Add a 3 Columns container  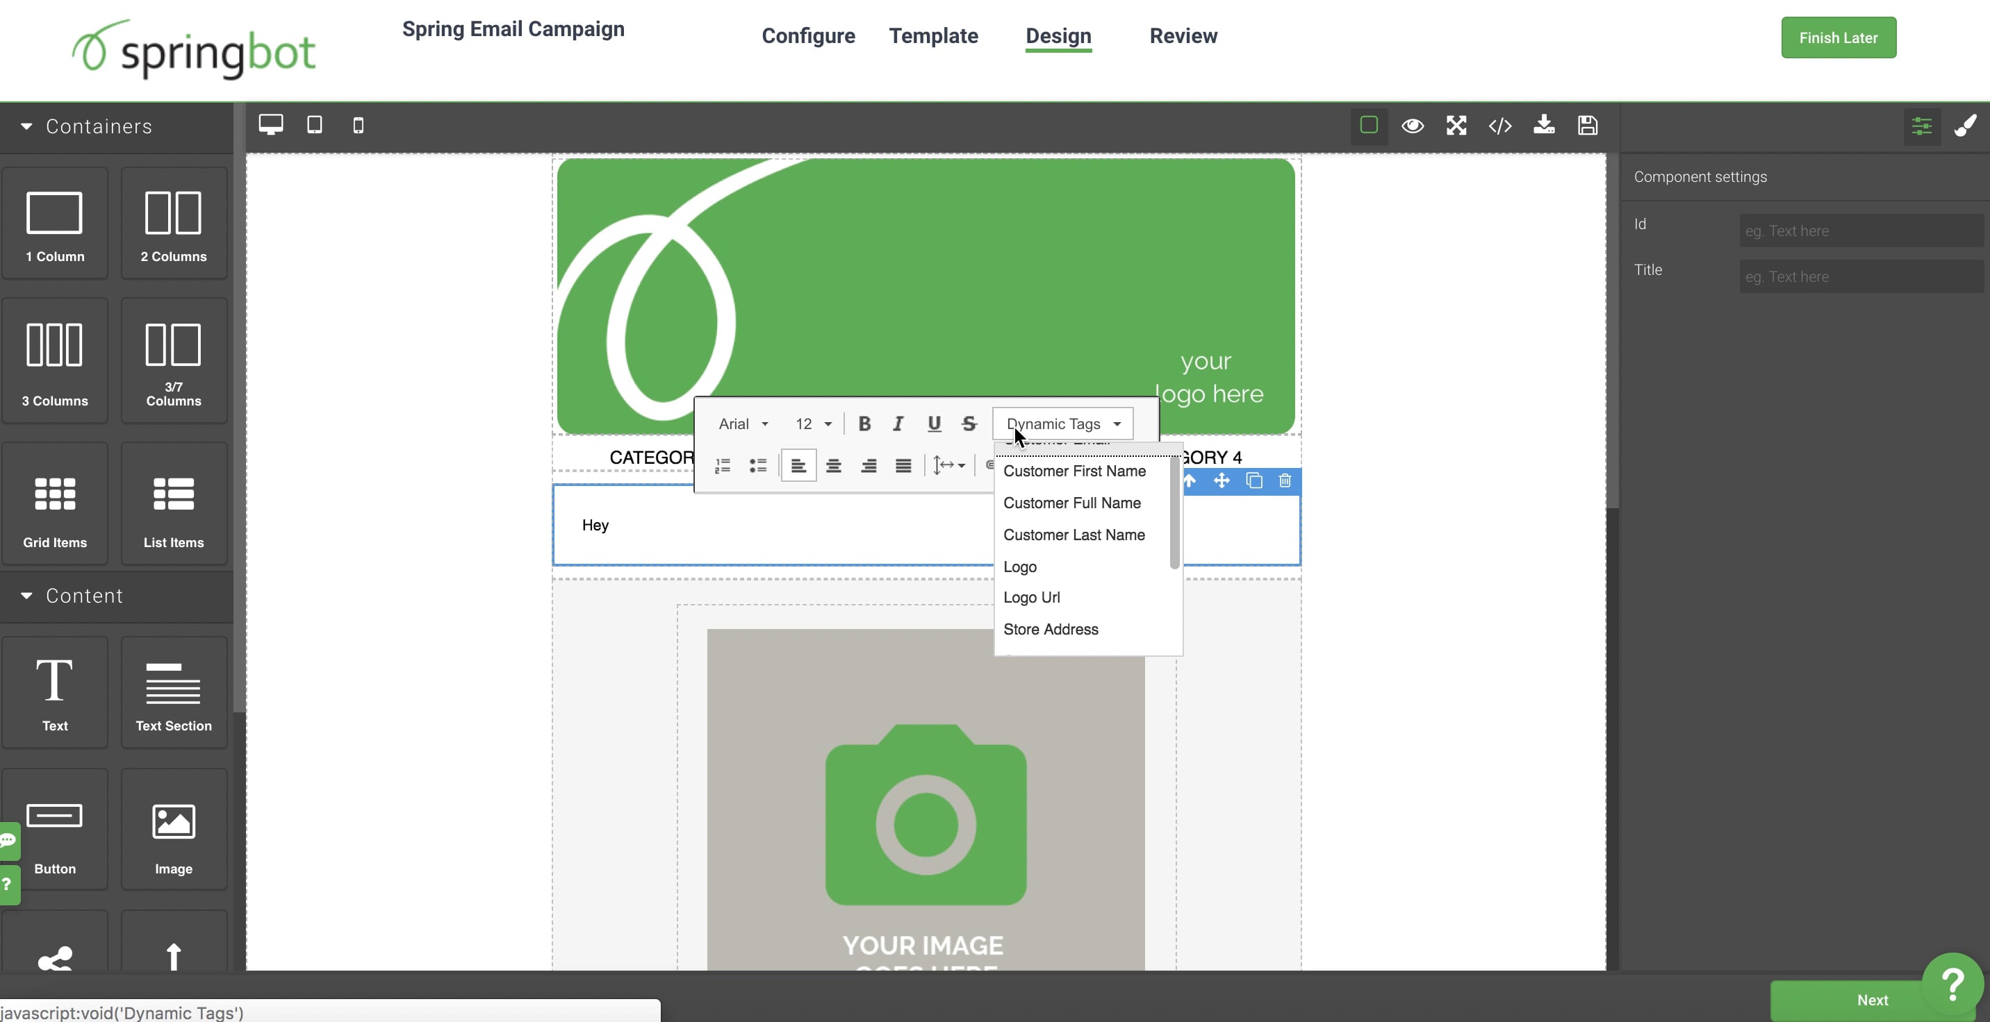point(55,360)
